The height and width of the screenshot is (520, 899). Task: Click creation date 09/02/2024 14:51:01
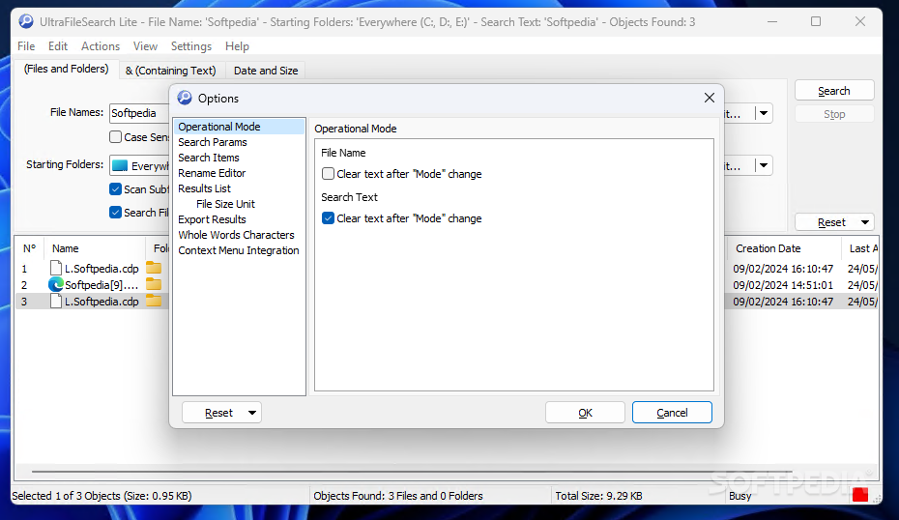783,285
